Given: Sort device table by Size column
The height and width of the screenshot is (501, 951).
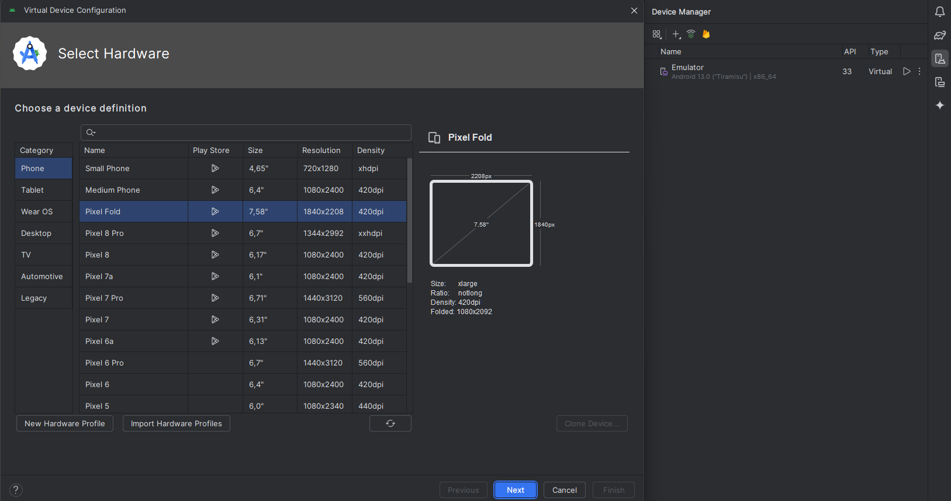Looking at the screenshot, I should click(x=270, y=150).
